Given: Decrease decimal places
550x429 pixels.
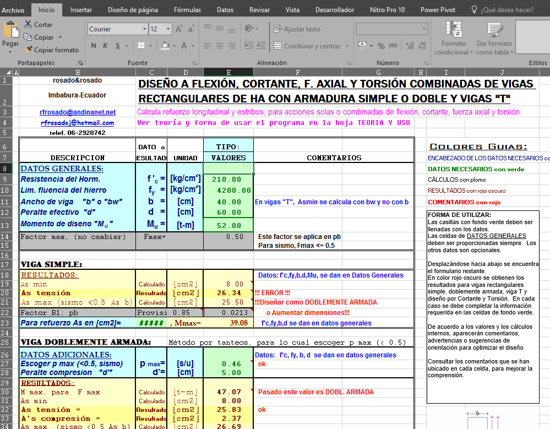Looking at the screenshot, I should pyautogui.click(x=422, y=46).
